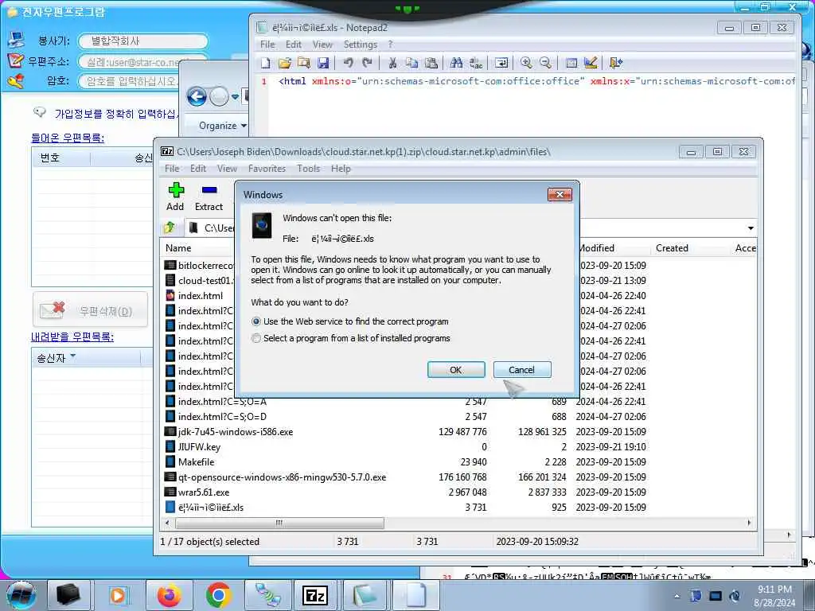Viewport: 815px width, 611px height.
Task: Select wrar5.61.exe in the 7-Zip list
Action: [203, 492]
